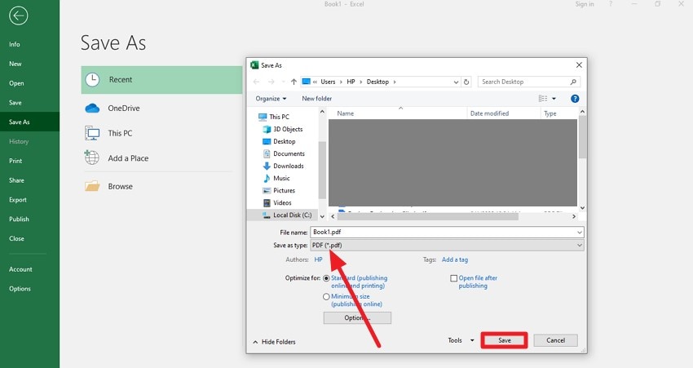Click the navigation tree scrollbar
This screenshot has width=693, height=368.
pyautogui.click(x=322, y=171)
